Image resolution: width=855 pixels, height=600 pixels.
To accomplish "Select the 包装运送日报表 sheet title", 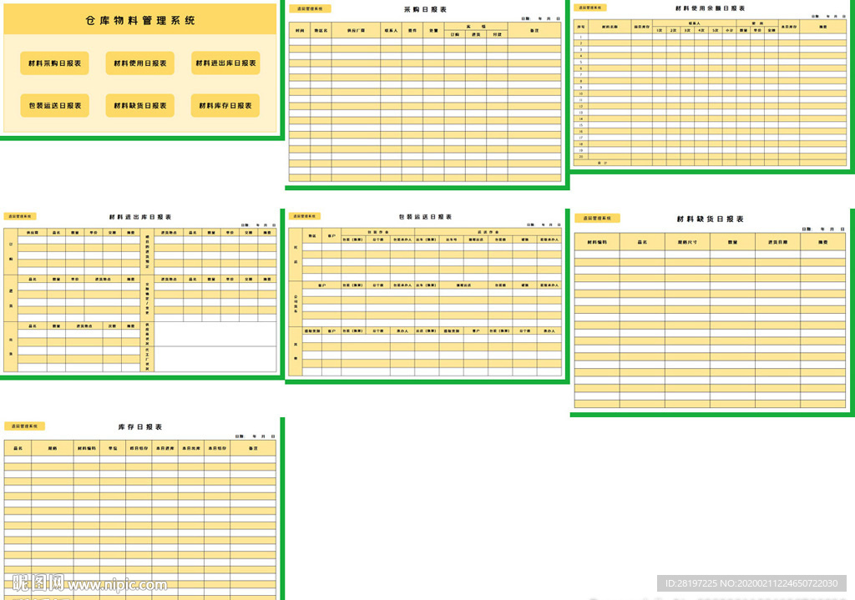I will point(425,217).
